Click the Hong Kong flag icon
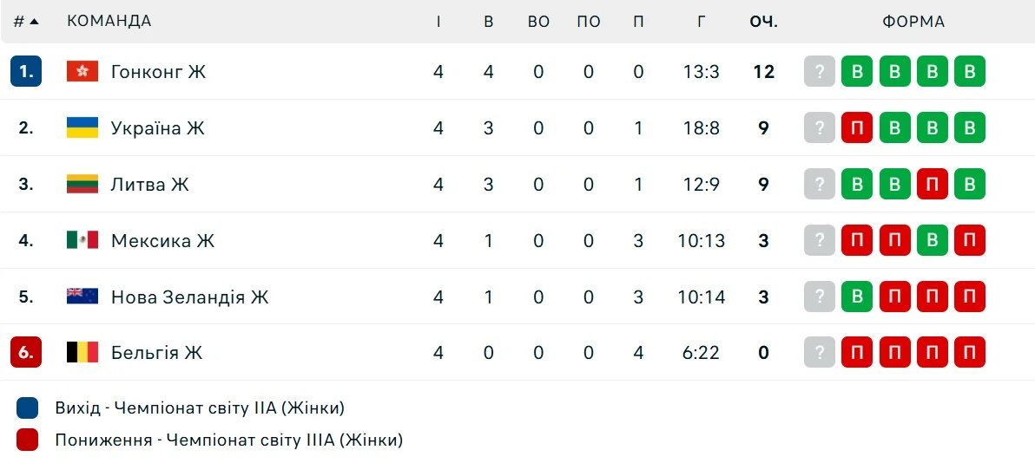The image size is (1035, 463). (82, 72)
